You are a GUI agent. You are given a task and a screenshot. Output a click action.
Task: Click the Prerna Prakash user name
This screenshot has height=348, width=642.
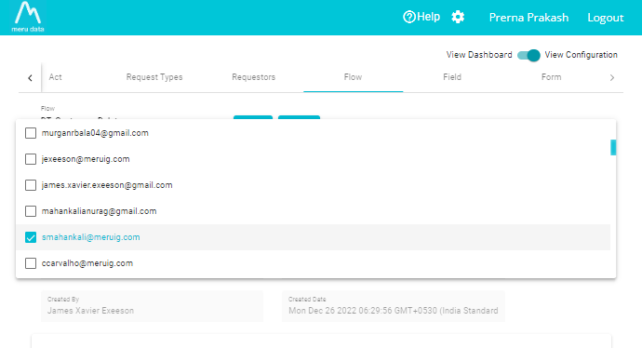528,18
